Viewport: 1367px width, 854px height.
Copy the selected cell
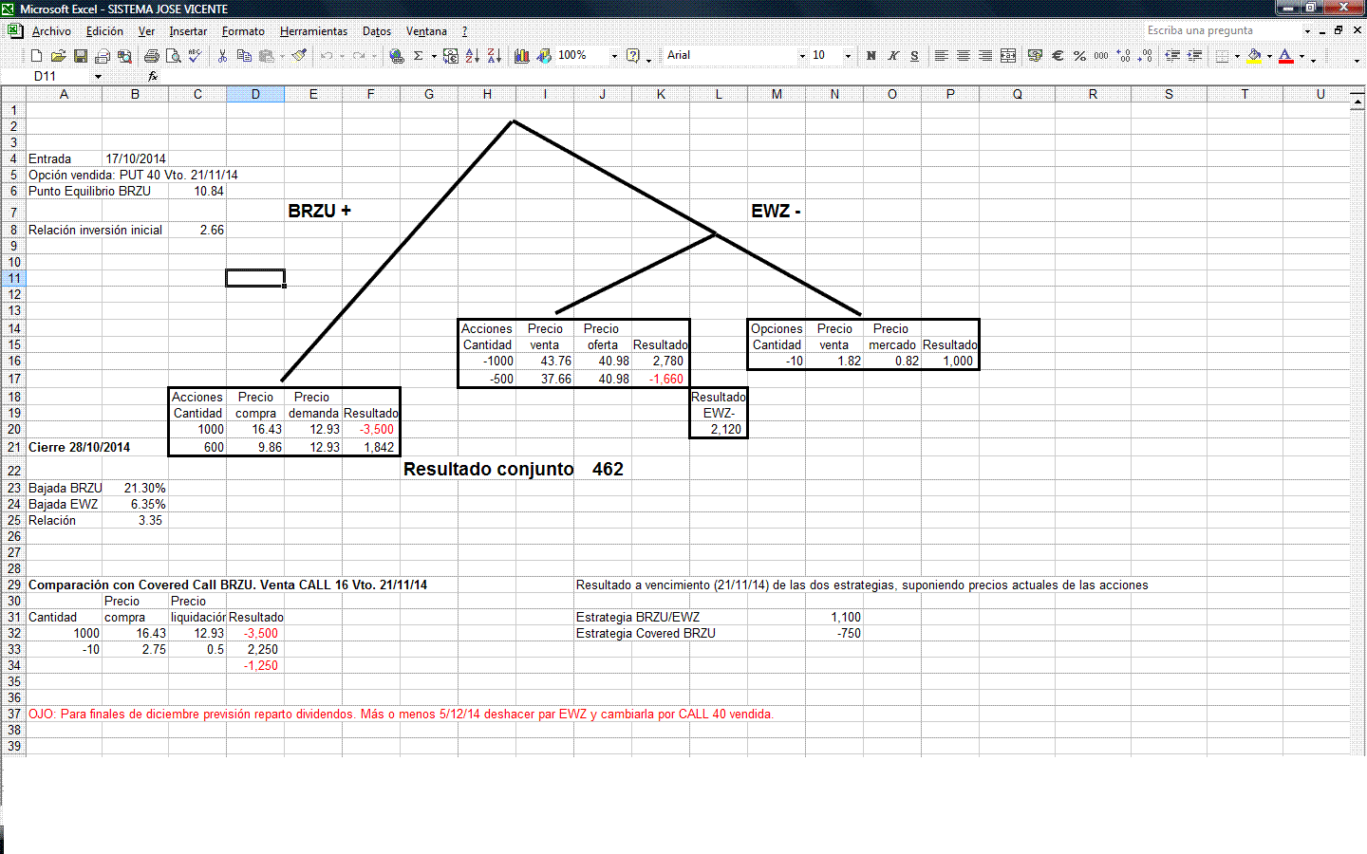coord(244,56)
